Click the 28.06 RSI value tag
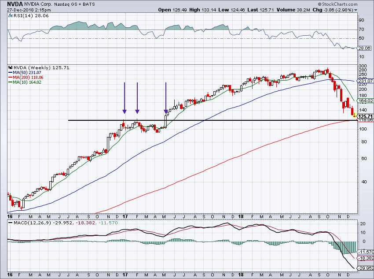 pyautogui.click(x=364, y=48)
